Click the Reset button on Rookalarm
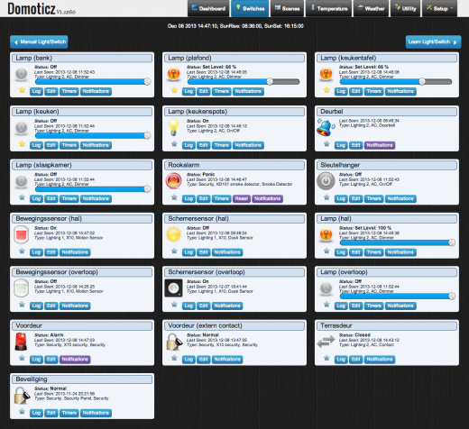The height and width of the screenshot is (429, 469). point(242,198)
